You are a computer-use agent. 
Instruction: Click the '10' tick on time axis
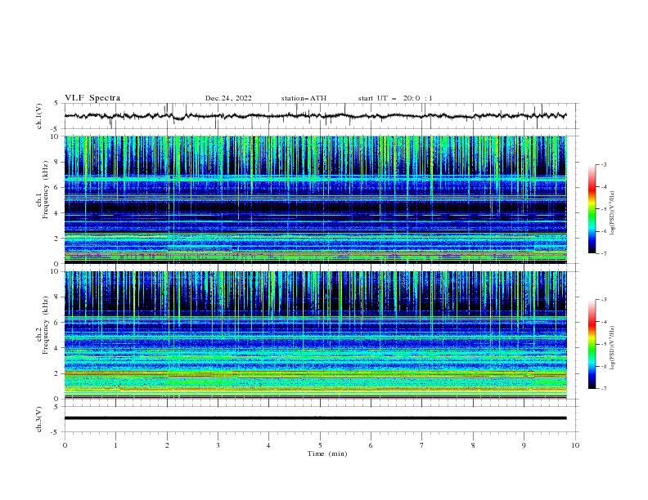coord(575,445)
